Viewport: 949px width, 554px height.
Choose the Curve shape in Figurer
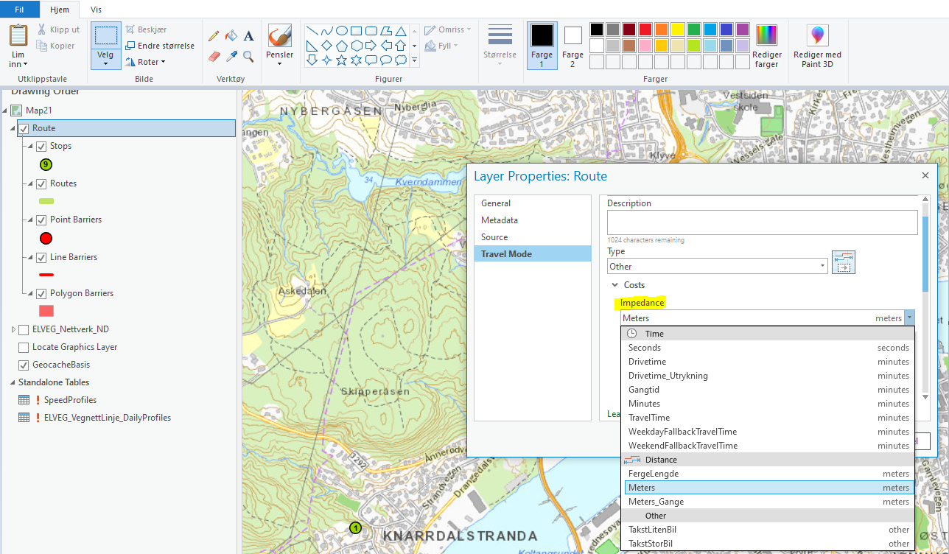pos(327,31)
